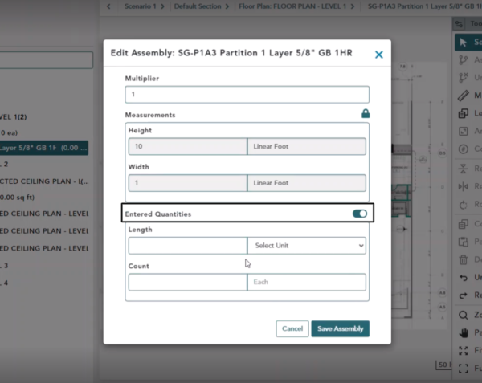Choose the Measure ruler tool
This screenshot has height=383, width=482.
(x=463, y=96)
